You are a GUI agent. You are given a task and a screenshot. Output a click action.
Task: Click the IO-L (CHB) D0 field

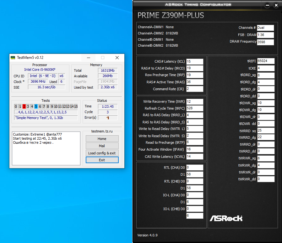195,209
